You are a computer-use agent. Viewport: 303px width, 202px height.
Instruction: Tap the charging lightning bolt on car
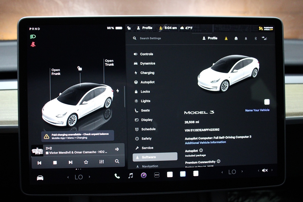coord(117,91)
